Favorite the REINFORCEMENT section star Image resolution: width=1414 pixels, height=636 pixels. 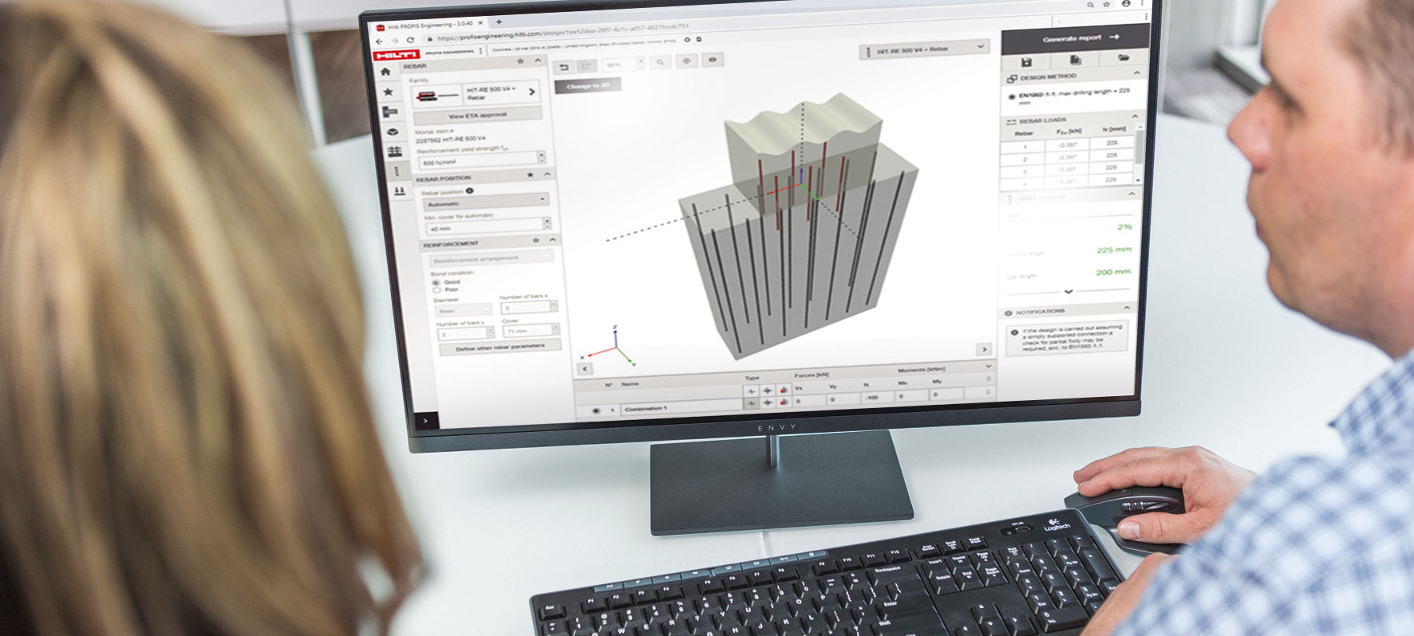535,240
